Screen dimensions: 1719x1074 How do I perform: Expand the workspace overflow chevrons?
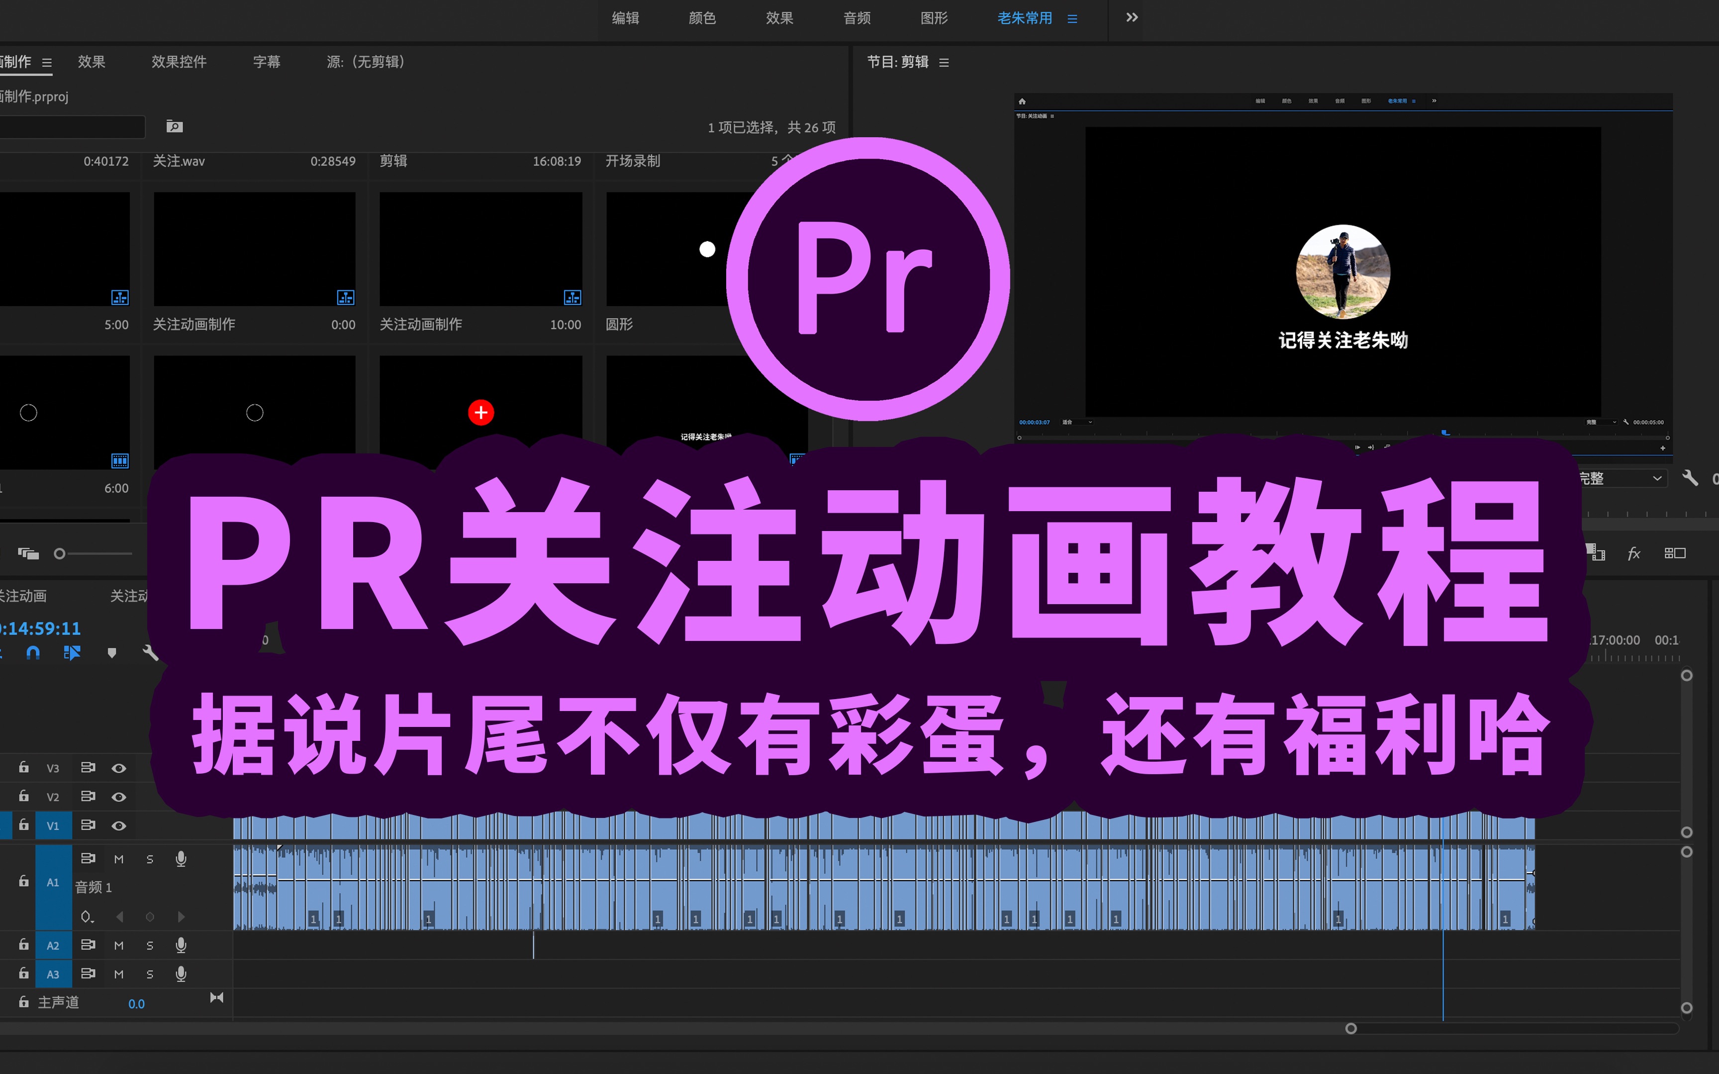click(x=1132, y=17)
